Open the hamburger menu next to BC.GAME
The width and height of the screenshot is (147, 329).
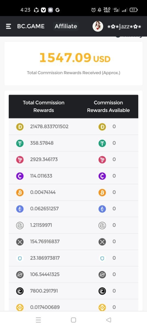pos(8,26)
